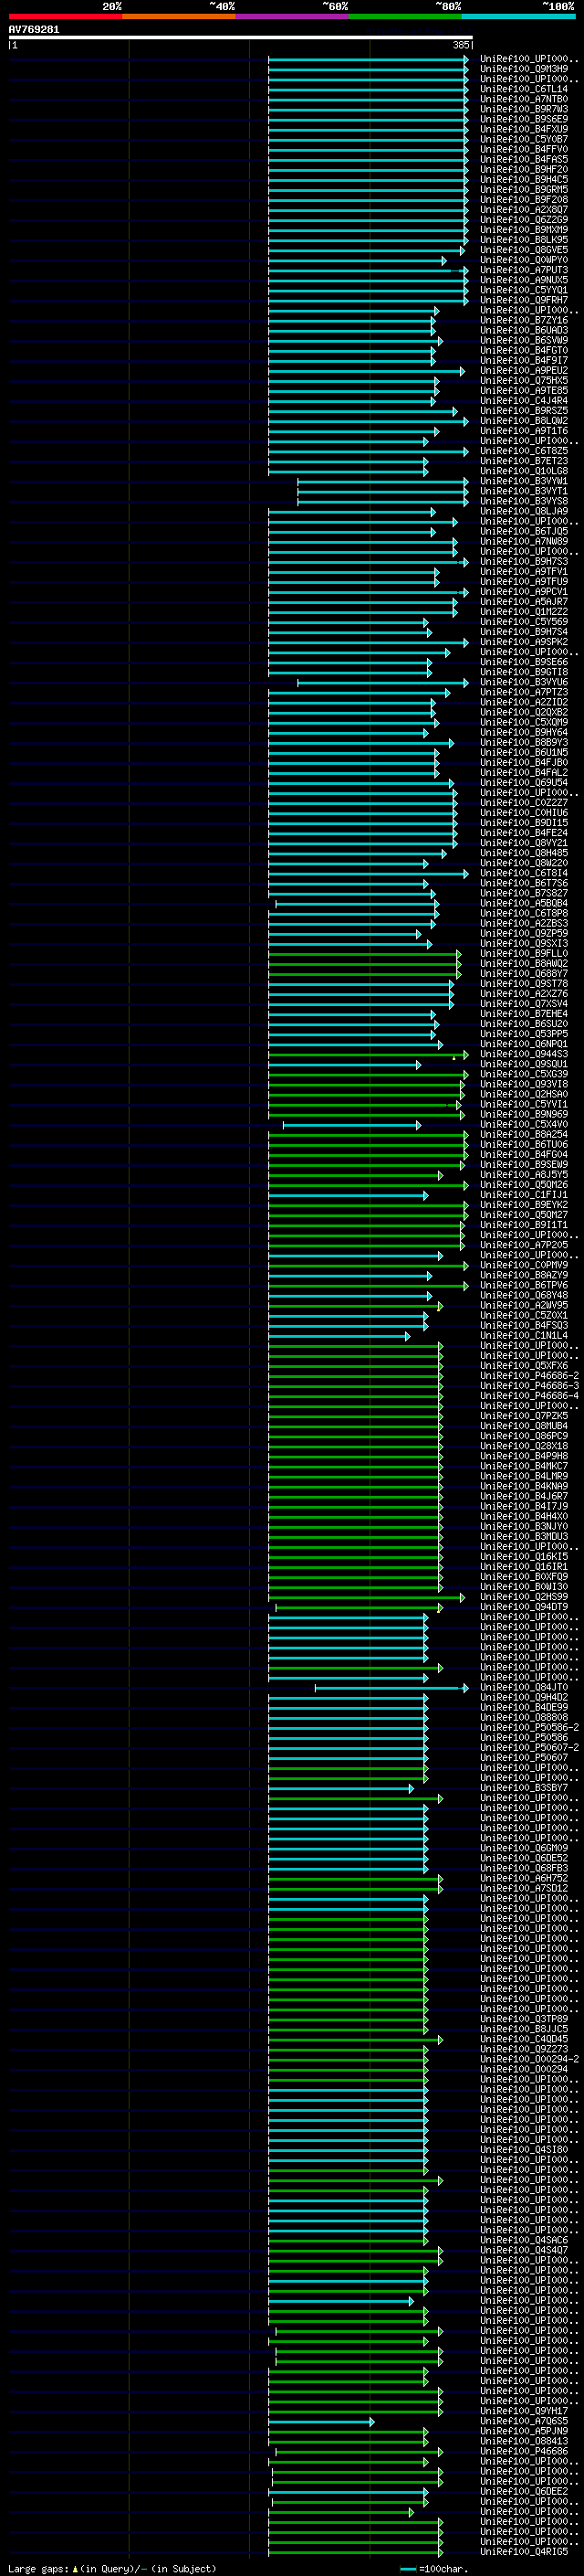Click the UniRef100_B3VYW1 label
The width and height of the screenshot is (584, 2576).
pos(524,481)
